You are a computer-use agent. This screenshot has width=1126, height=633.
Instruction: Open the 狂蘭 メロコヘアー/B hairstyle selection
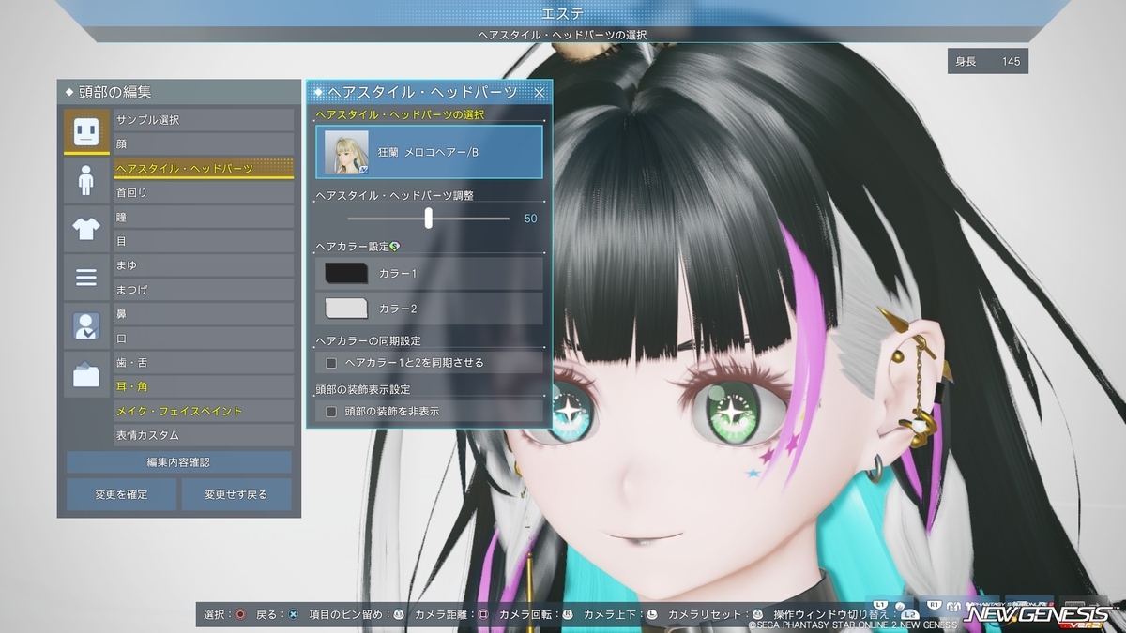[430, 152]
